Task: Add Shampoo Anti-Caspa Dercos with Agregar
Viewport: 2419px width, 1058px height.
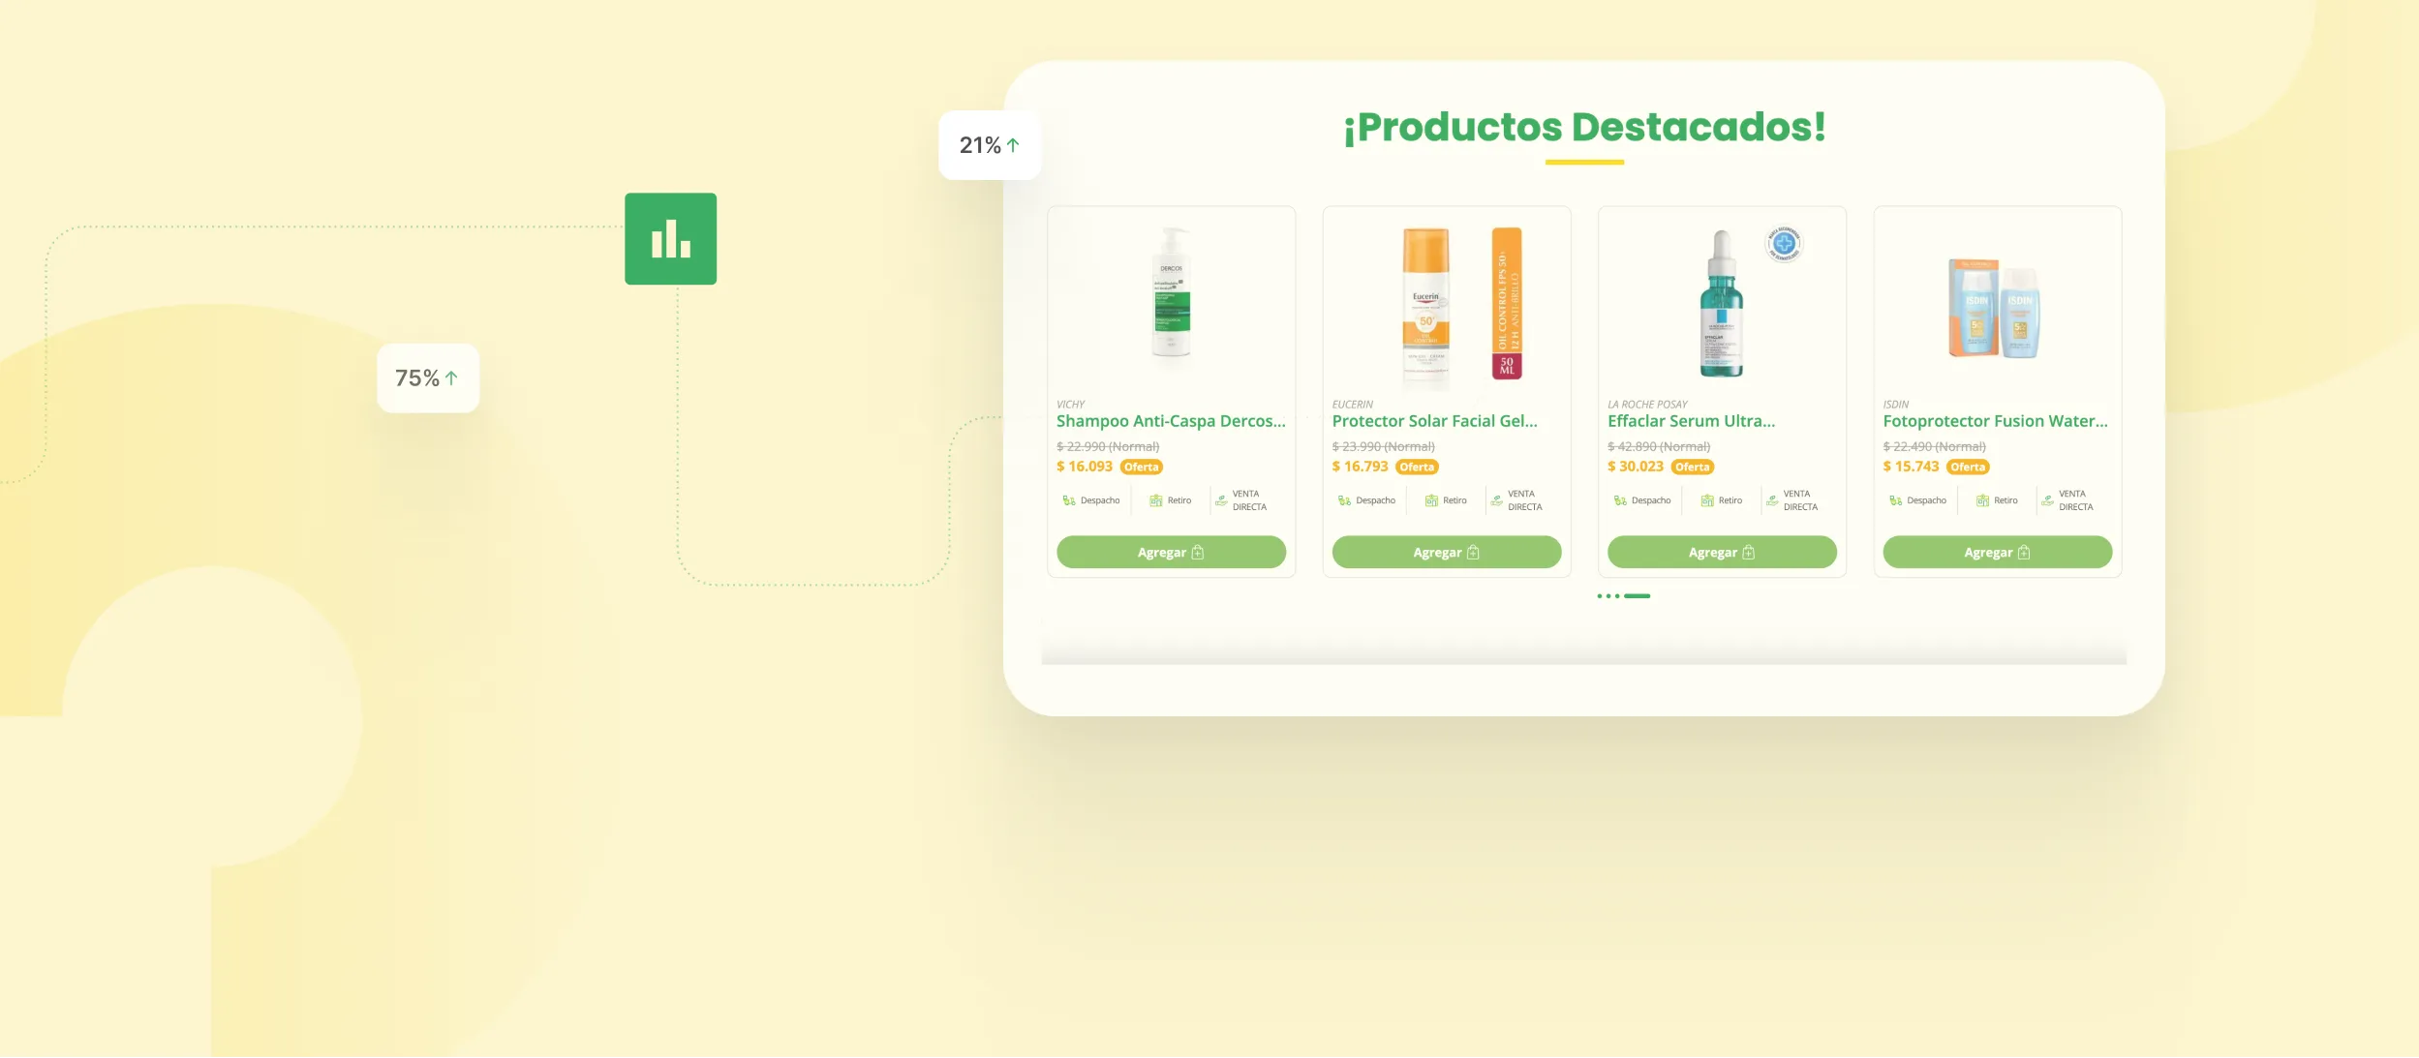Action: tap(1171, 552)
